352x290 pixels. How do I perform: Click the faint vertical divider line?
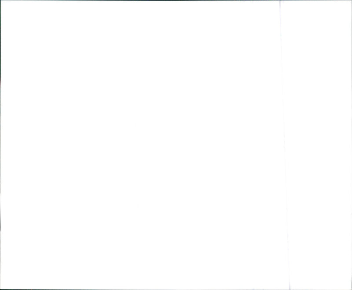tap(285, 145)
